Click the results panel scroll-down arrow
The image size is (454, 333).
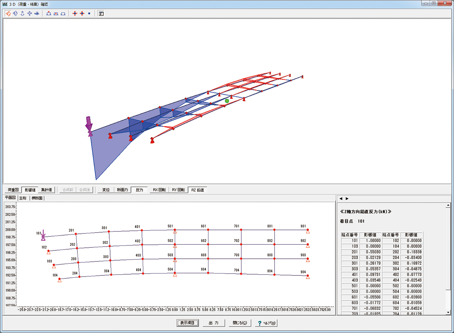(448, 312)
